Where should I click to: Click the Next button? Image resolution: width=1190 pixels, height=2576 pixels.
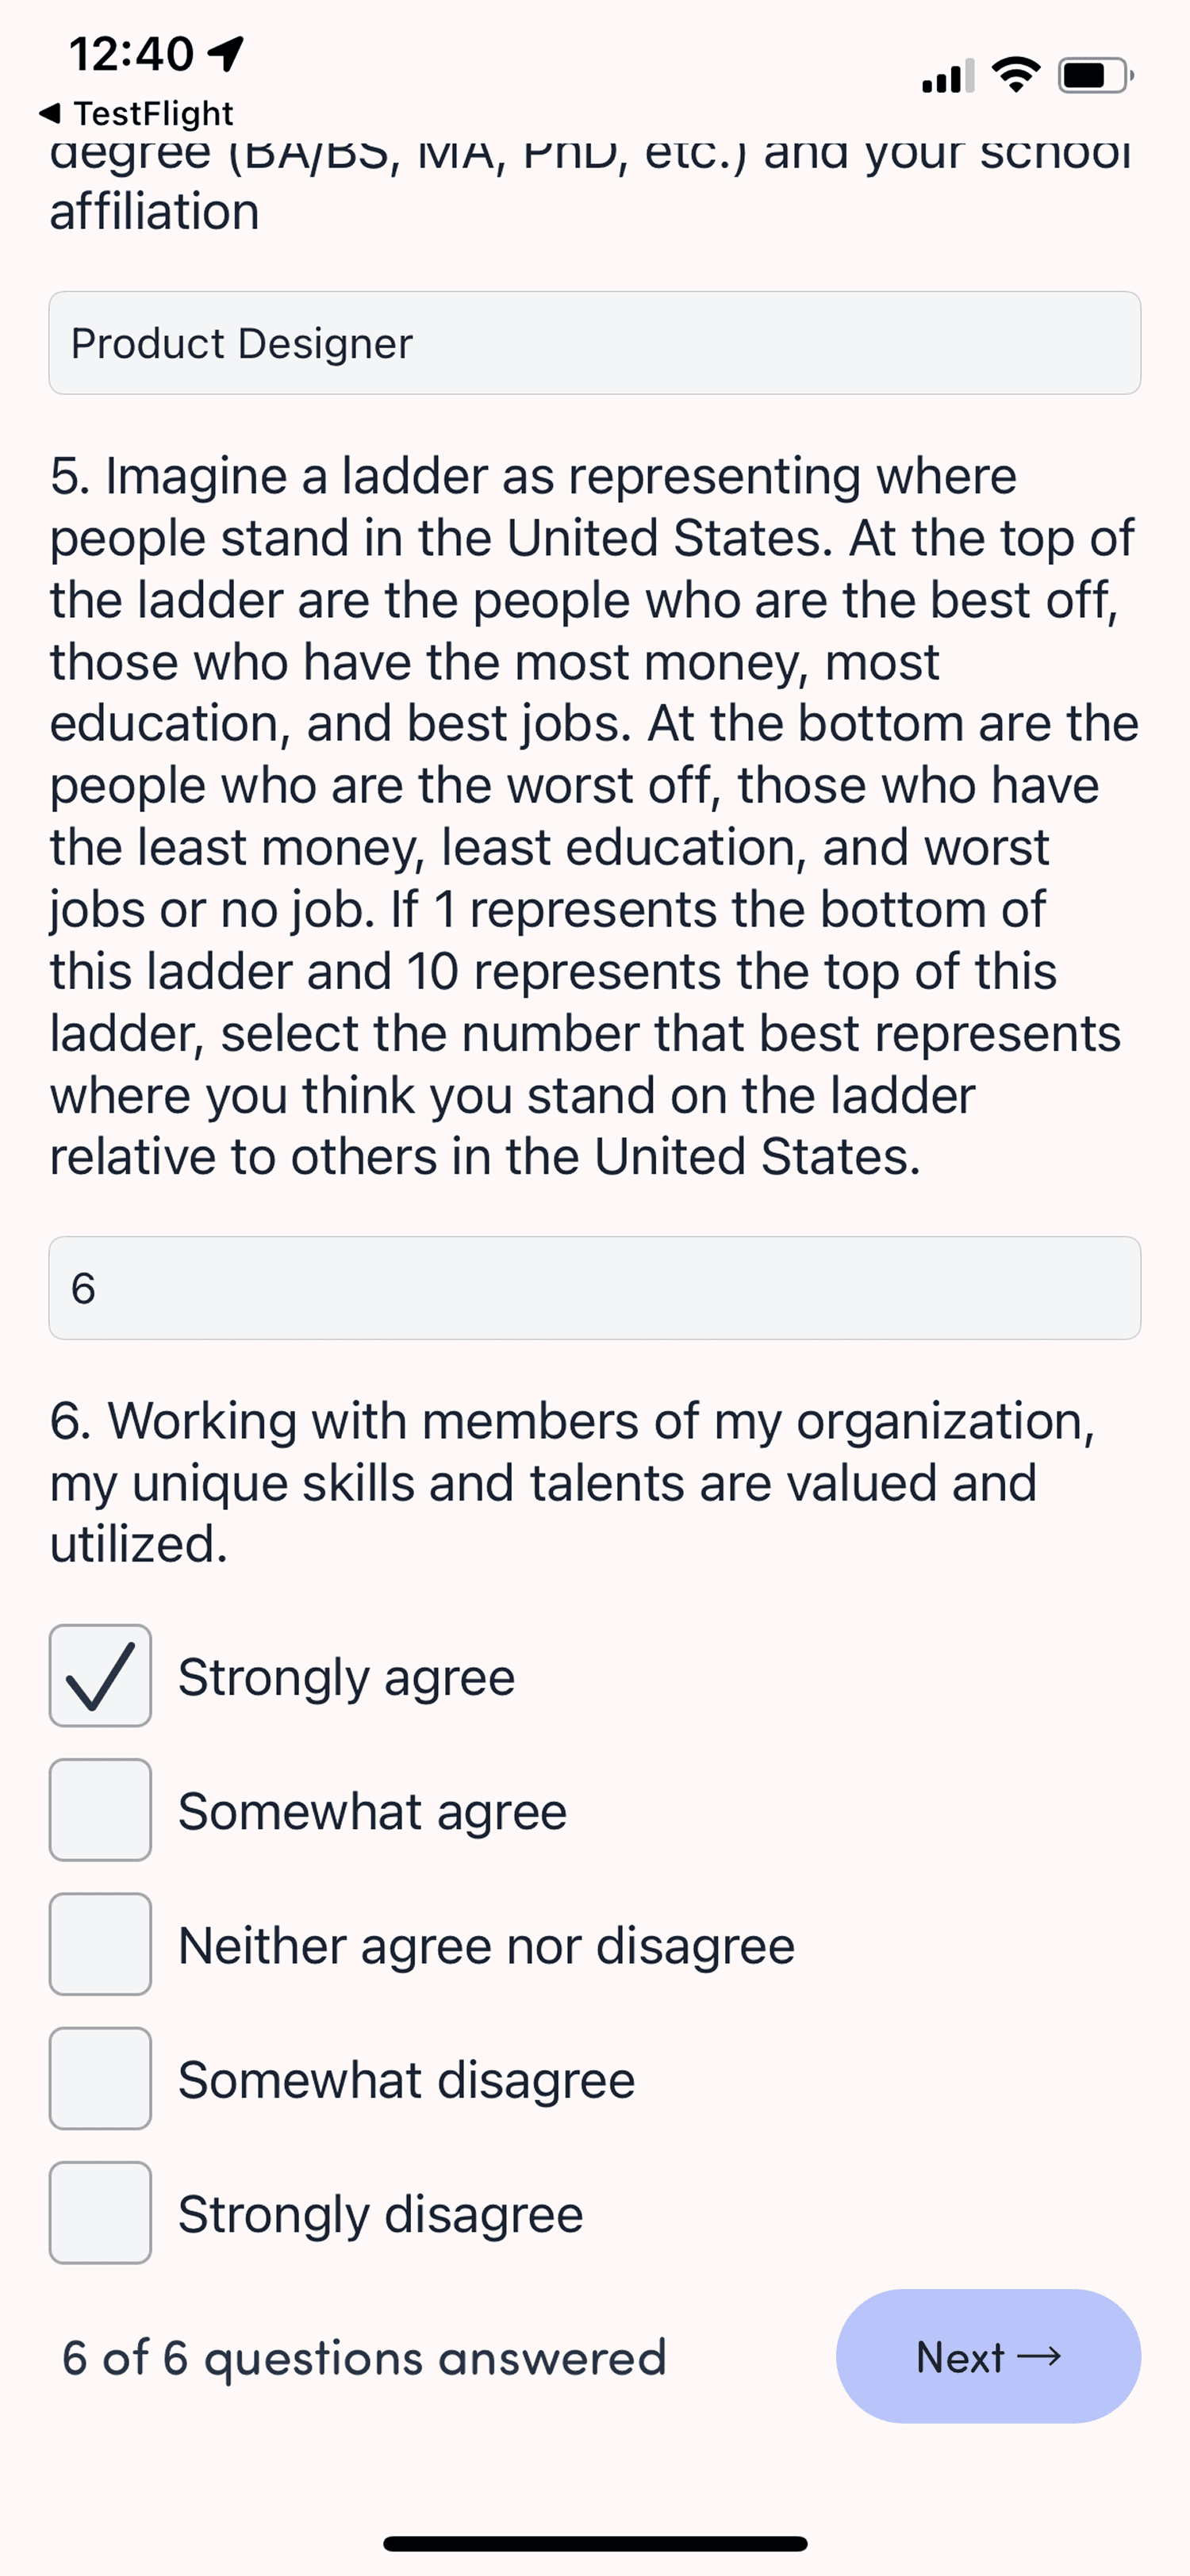pyautogui.click(x=988, y=2356)
